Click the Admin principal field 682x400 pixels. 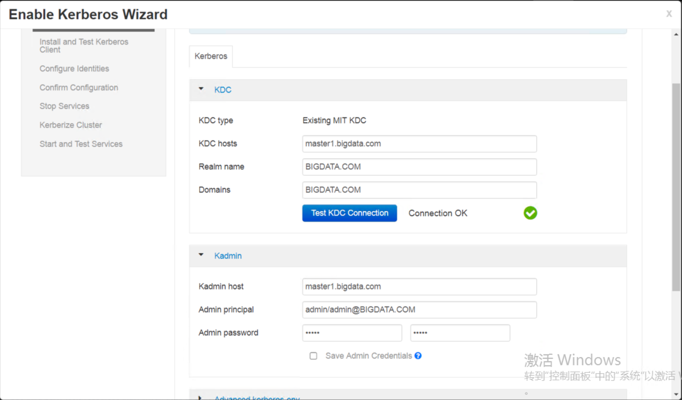tap(419, 309)
